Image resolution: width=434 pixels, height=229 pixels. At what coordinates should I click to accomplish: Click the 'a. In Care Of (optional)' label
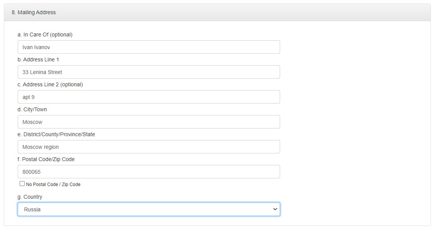coord(45,35)
